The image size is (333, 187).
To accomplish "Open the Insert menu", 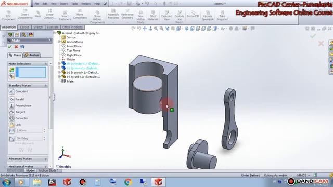I will point(63,4).
